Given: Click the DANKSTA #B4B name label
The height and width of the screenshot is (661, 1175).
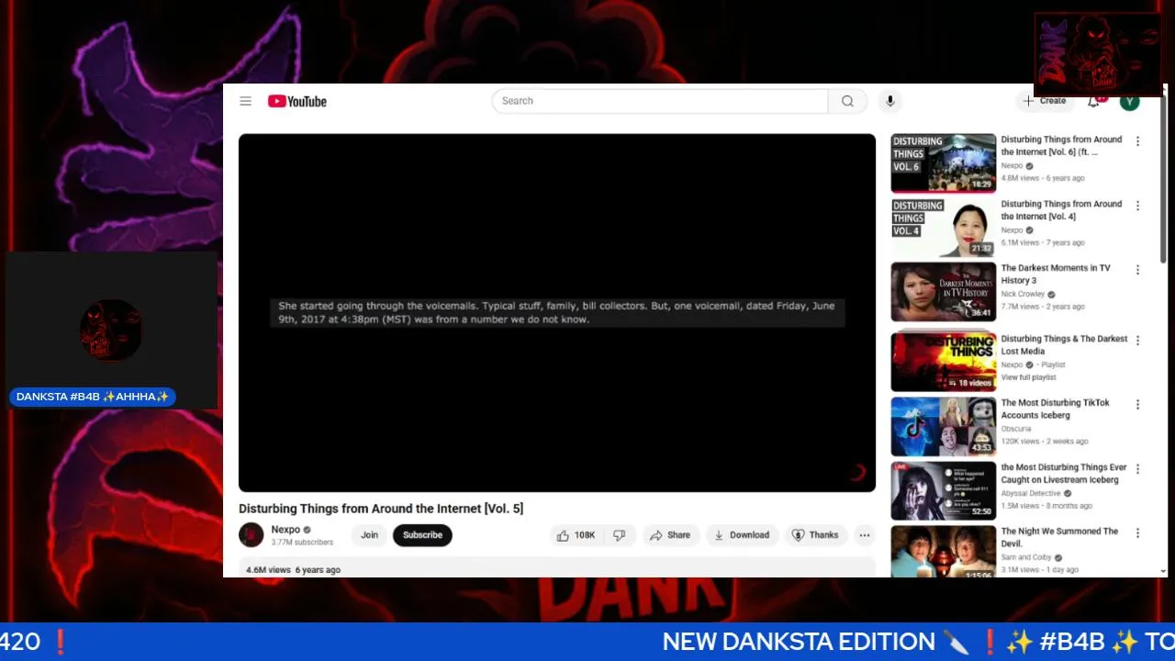Looking at the screenshot, I should pyautogui.click(x=93, y=397).
